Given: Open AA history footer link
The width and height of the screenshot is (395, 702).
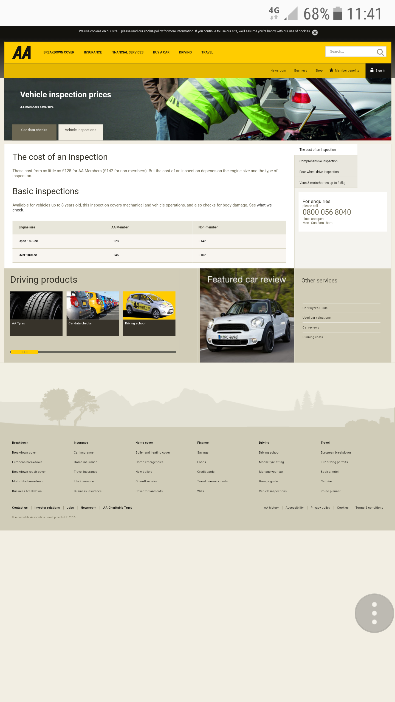Looking at the screenshot, I should tap(271, 508).
